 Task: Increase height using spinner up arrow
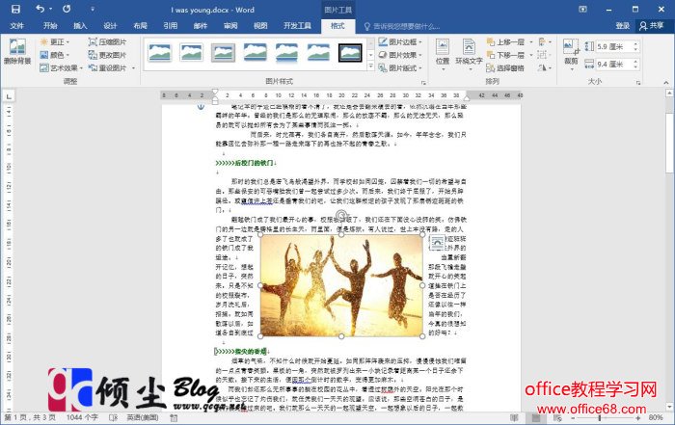(x=635, y=44)
